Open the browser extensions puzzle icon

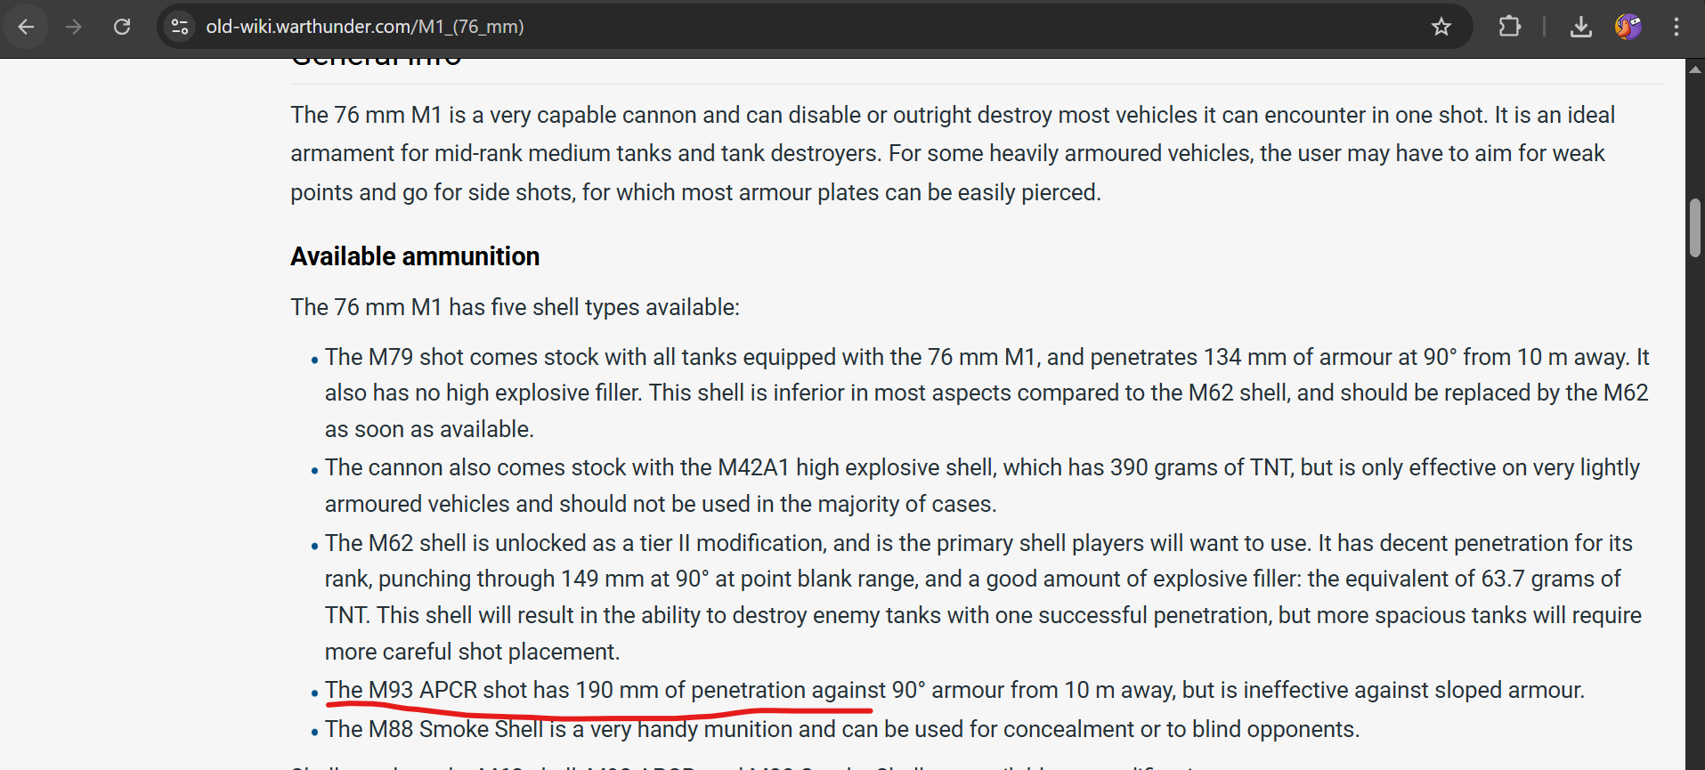[x=1510, y=27]
